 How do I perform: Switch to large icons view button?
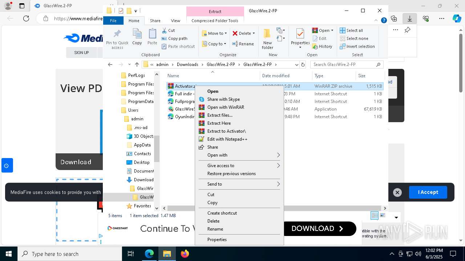pos(383,215)
